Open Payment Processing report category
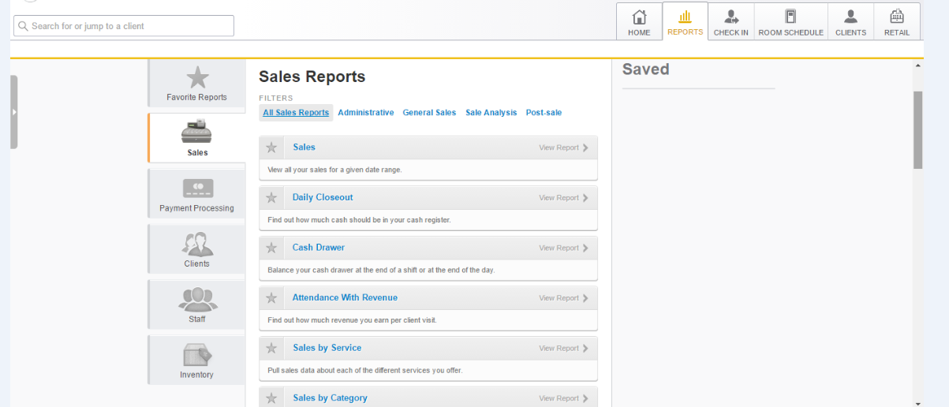 tap(196, 193)
